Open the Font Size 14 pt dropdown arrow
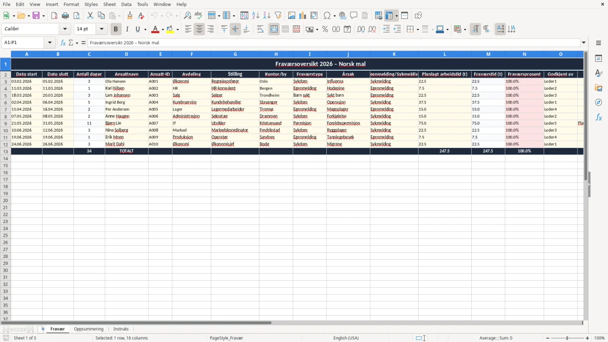The image size is (608, 342). (x=101, y=29)
